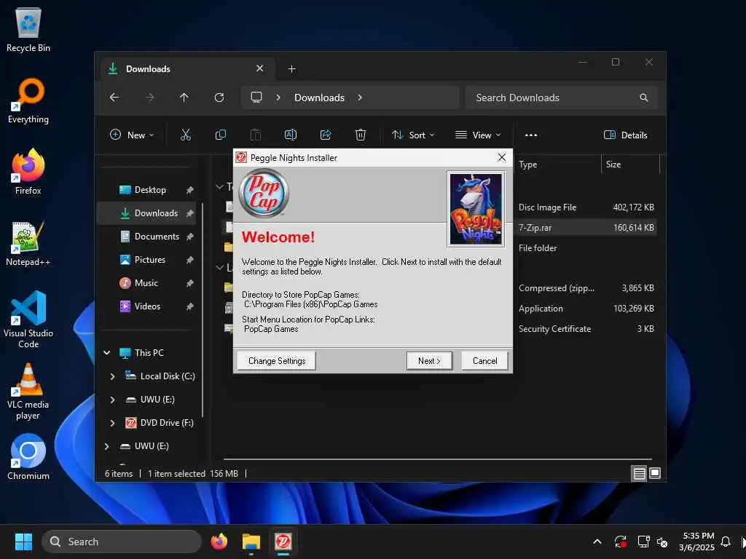Open Notepad++ desktop shortcut
The width and height of the screenshot is (746, 559).
[x=28, y=243]
